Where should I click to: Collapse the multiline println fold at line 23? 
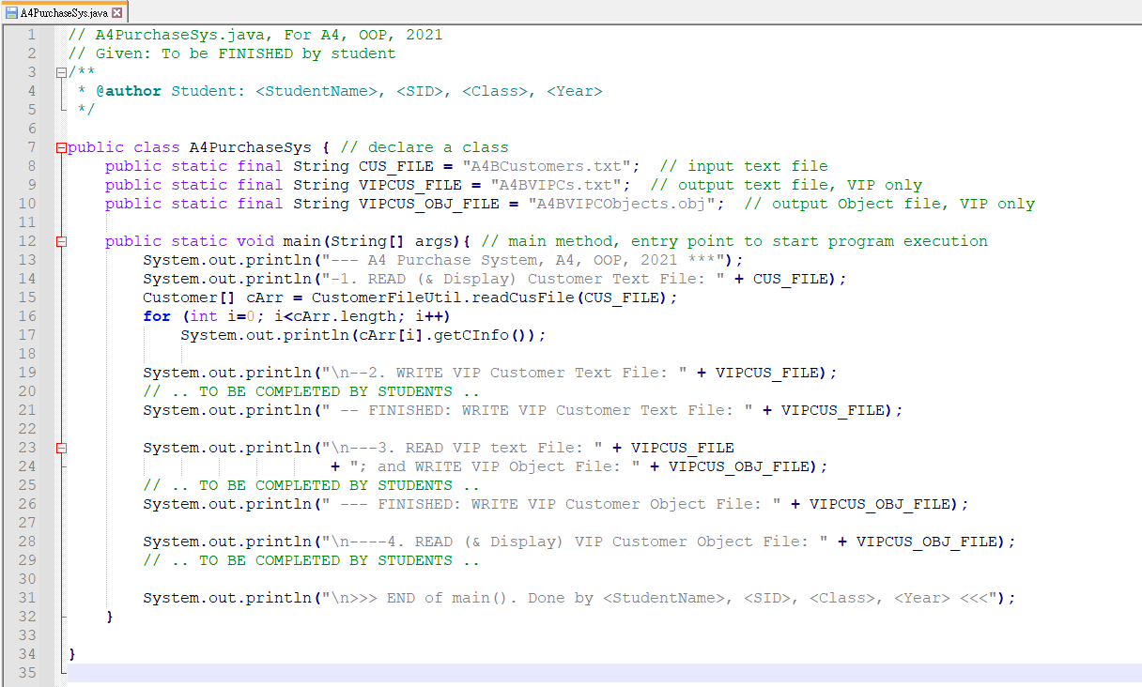(60, 447)
